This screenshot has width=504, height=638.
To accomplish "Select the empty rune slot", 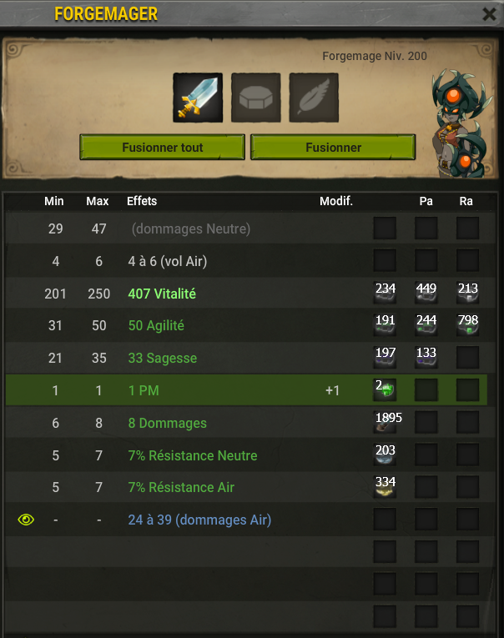I will (x=255, y=98).
